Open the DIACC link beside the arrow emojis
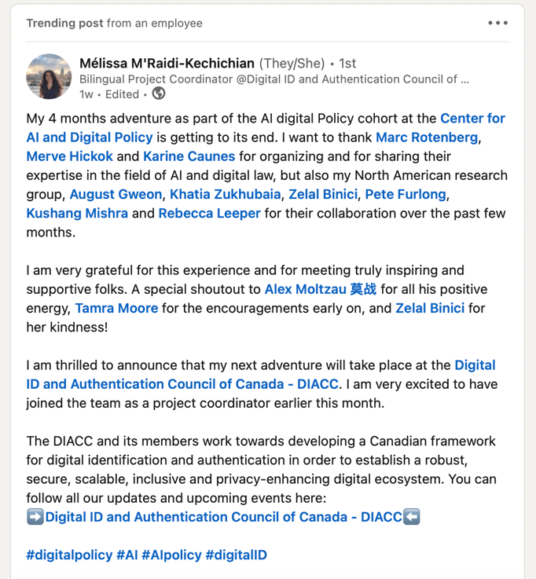 [x=223, y=517]
